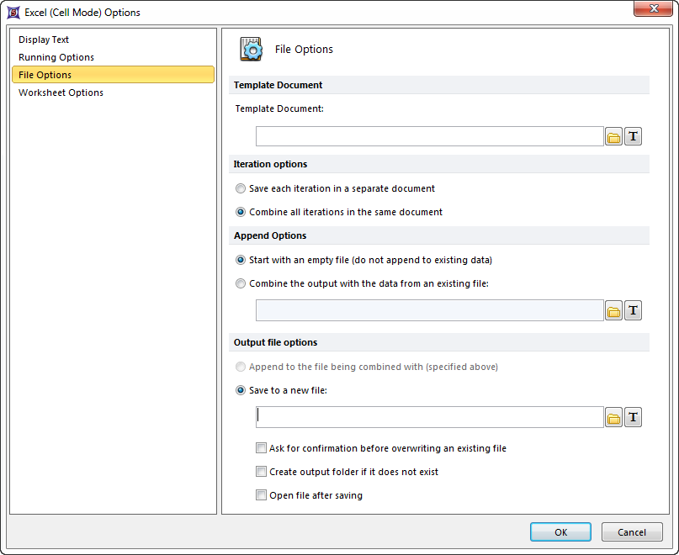Click the T token button beside Template Document
The height and width of the screenshot is (555, 679).
[x=634, y=137]
